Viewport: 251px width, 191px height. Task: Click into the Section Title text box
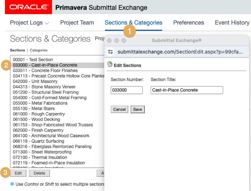tap(187, 90)
